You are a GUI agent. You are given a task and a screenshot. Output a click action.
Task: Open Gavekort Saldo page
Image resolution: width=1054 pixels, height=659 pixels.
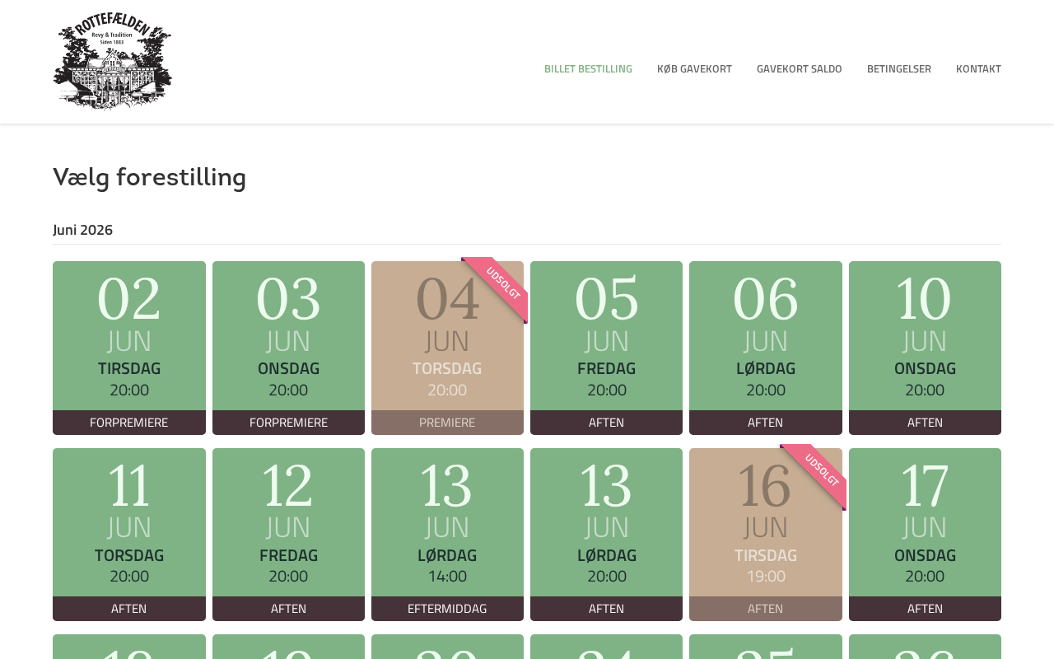(800, 68)
